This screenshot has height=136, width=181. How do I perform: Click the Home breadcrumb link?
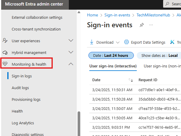point(93,15)
